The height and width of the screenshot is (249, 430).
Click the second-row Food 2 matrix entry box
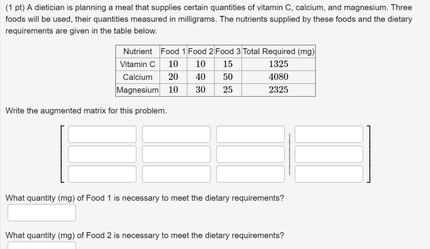[x=176, y=154]
